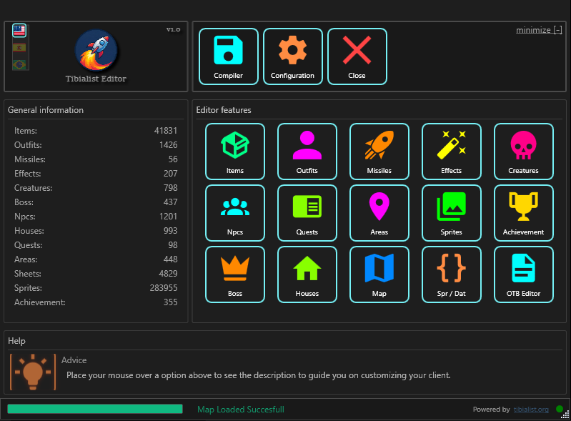Open the Sprites editor
The width and height of the screenshot is (571, 421).
[x=451, y=213]
